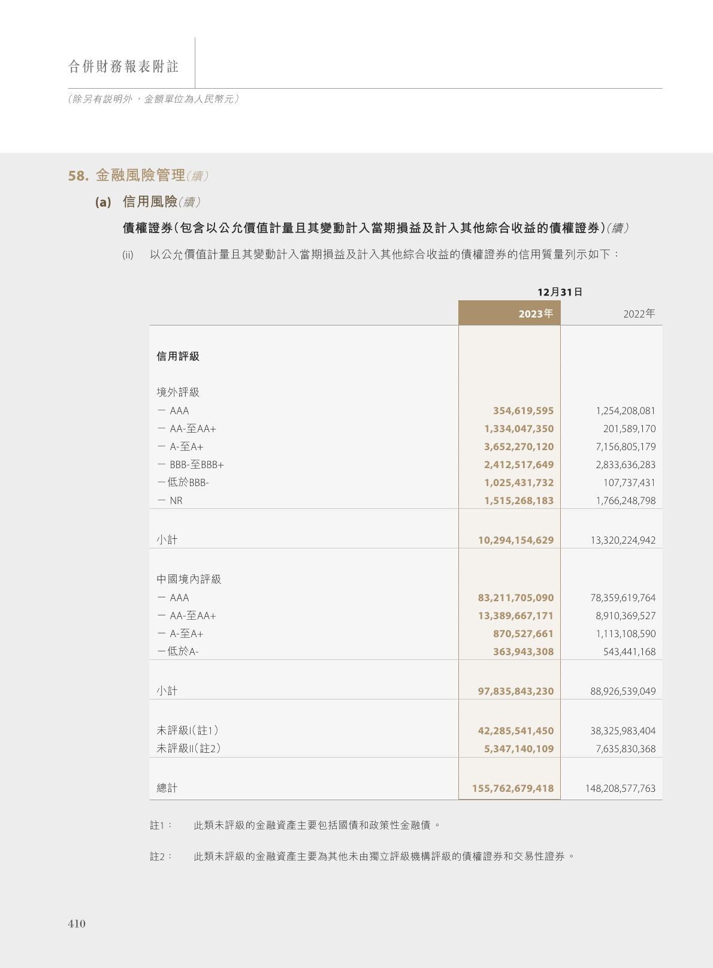
Task: Select the 信用評級 row label
Action: click(x=178, y=356)
